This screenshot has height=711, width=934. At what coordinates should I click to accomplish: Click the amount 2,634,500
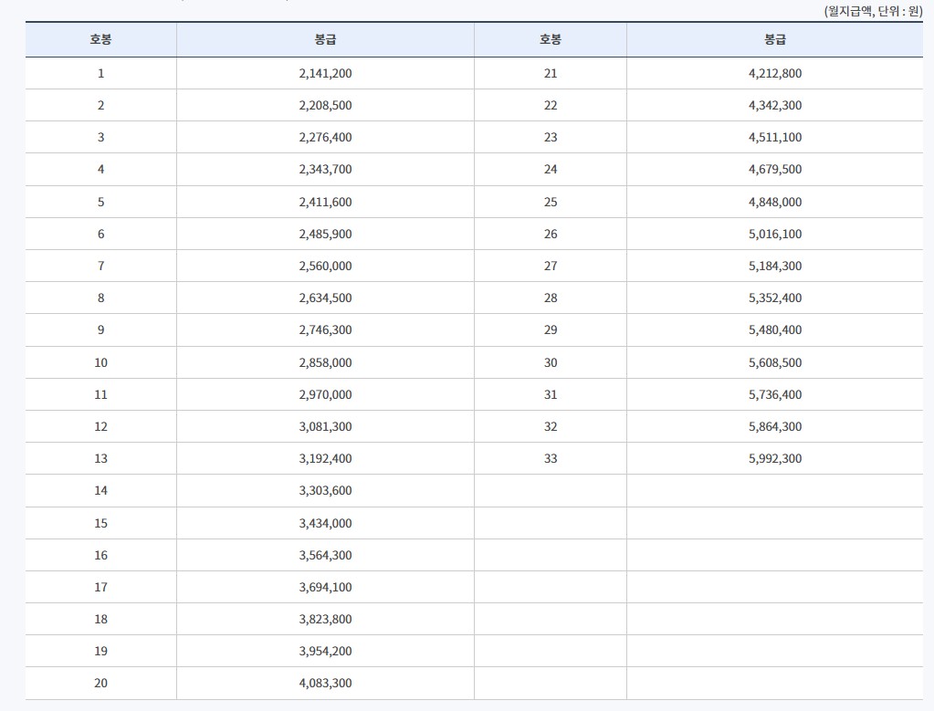[325, 298]
